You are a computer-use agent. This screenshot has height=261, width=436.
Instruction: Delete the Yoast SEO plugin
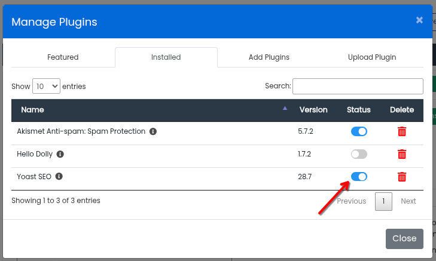coord(402,177)
